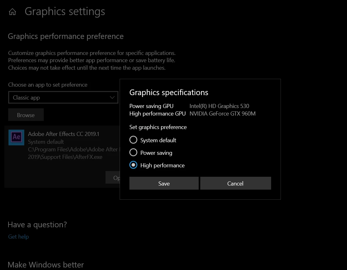This screenshot has width=347, height=270.
Task: Select High performance radio button
Action: pos(133,165)
